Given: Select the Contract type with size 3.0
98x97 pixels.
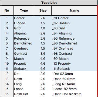Looking at the screenshot, I should [x=49, y=54].
